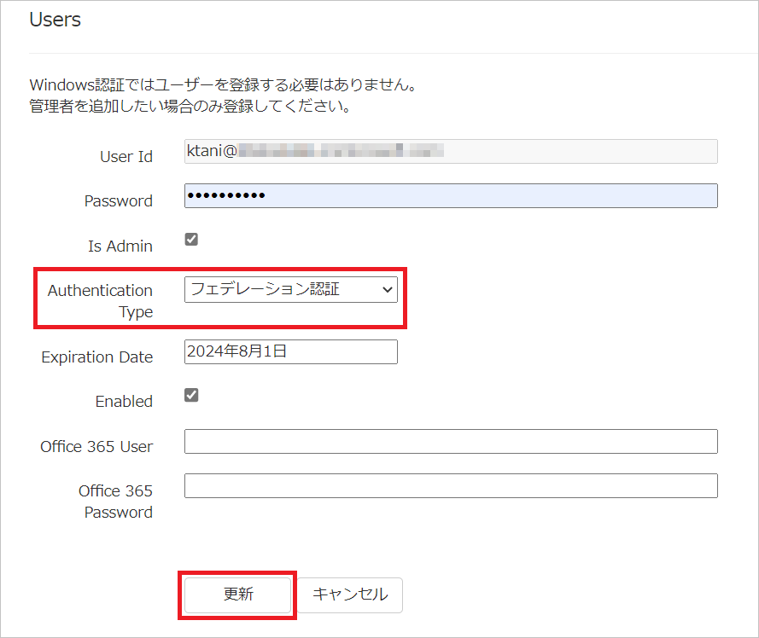
Task: Open the Authentication Type dropdown
Action: [290, 290]
